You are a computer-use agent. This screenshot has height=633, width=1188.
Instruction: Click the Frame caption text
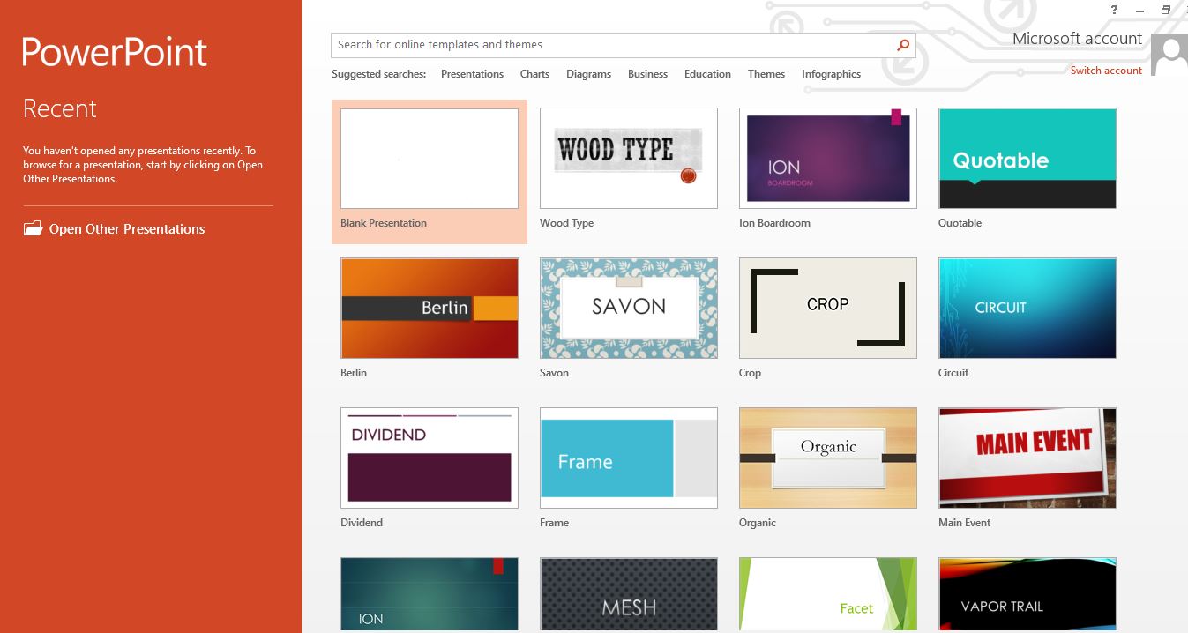coord(554,523)
